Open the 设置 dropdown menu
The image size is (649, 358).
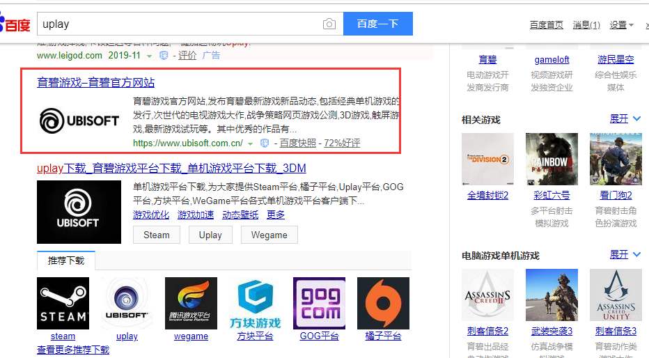[621, 25]
